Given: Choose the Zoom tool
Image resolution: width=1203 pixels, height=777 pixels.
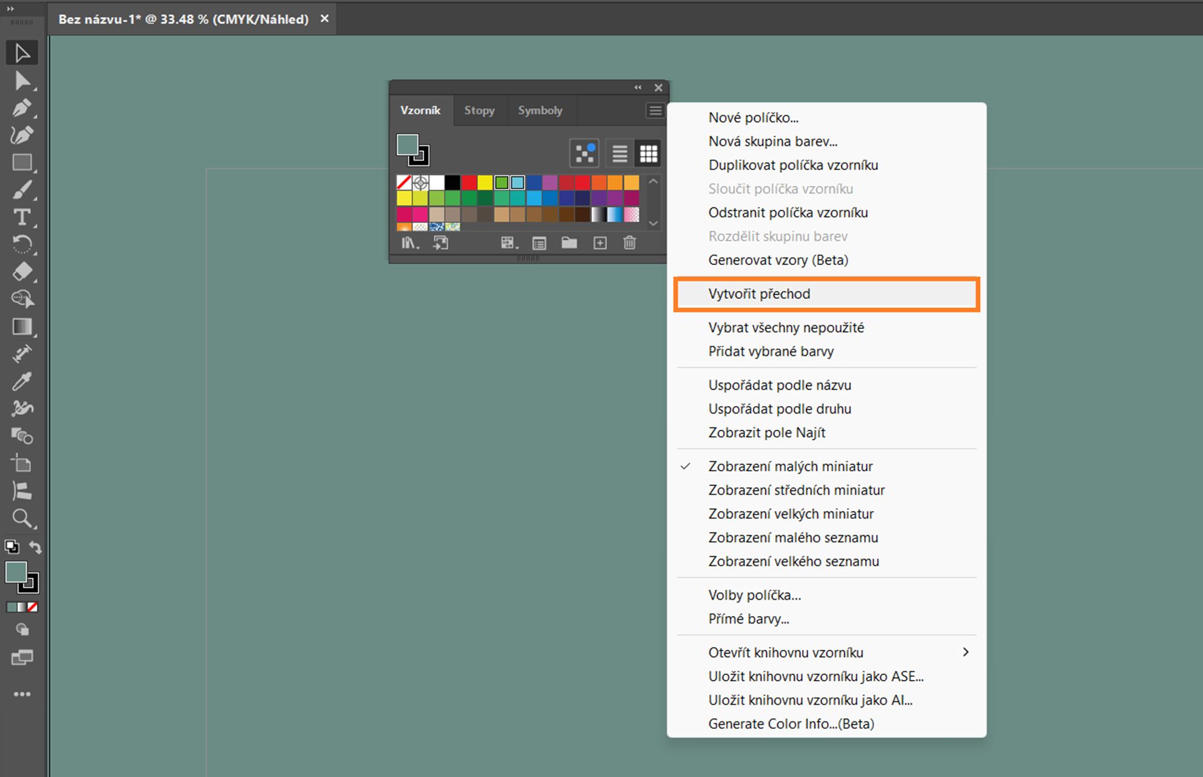Looking at the screenshot, I should coord(22,518).
